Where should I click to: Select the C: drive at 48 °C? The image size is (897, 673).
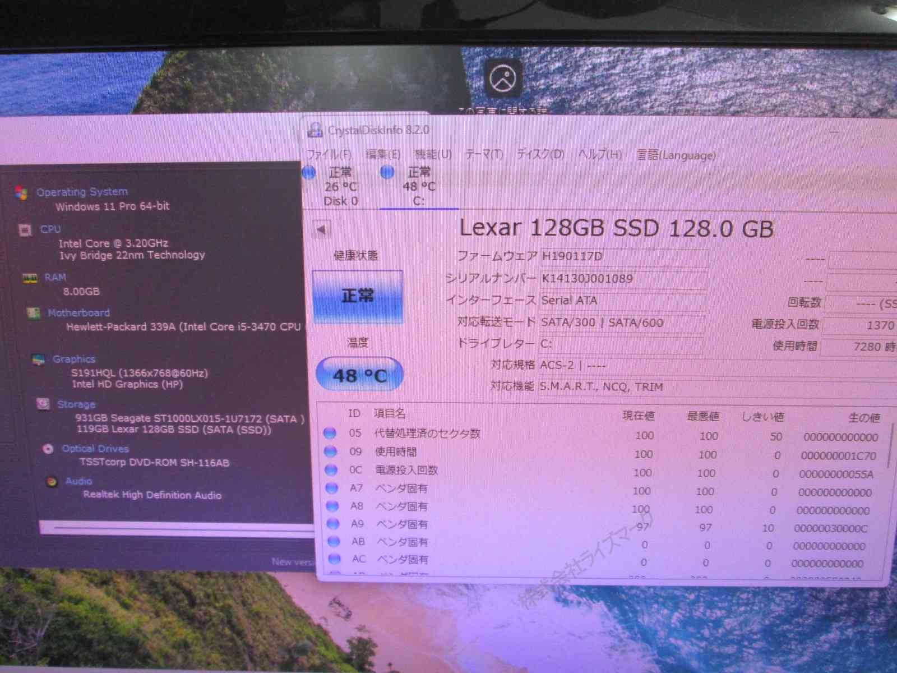tap(418, 187)
